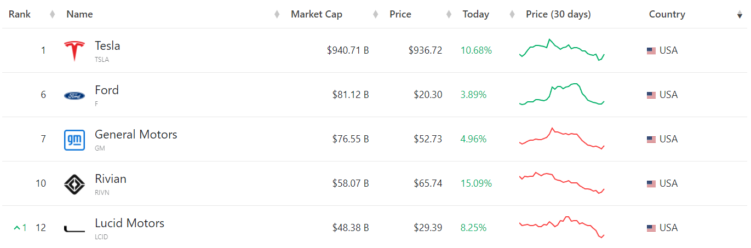View Tesla's 30-day price chart

click(x=561, y=50)
